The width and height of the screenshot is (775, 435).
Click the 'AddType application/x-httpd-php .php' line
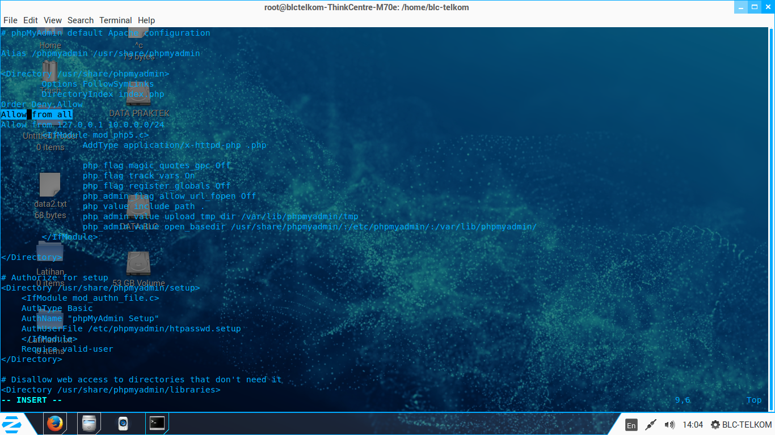(175, 145)
